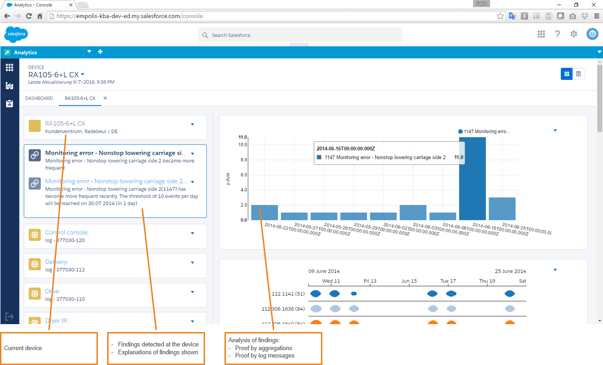Click the factory icon in the left sidebar
603x365 pixels.
pyautogui.click(x=9, y=85)
